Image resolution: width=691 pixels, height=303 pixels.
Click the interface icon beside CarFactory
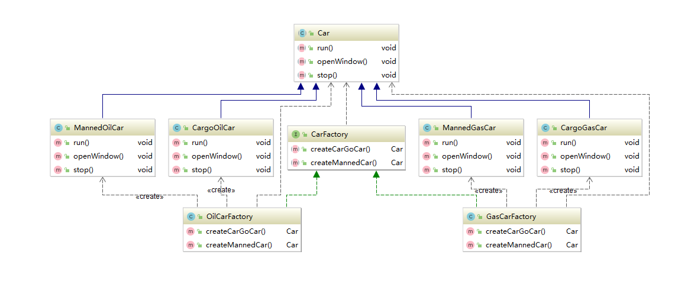click(296, 134)
